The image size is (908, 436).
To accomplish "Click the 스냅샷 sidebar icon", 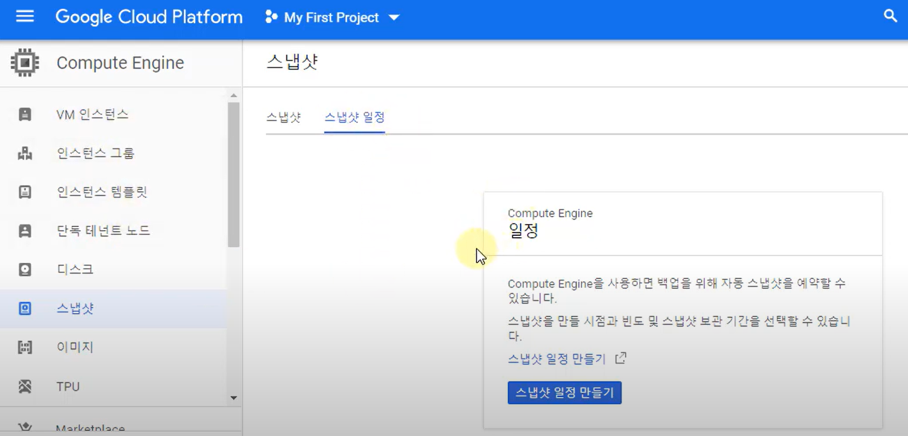I will coord(25,308).
